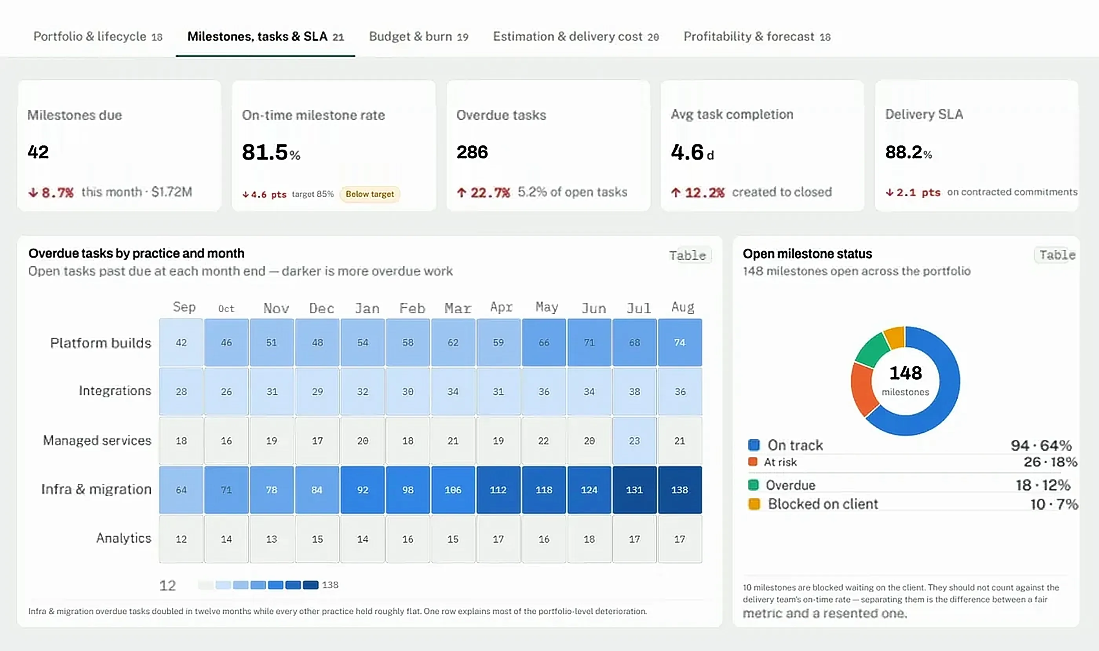Click the Integrations row label
This screenshot has height=651, width=1099.
tap(115, 391)
